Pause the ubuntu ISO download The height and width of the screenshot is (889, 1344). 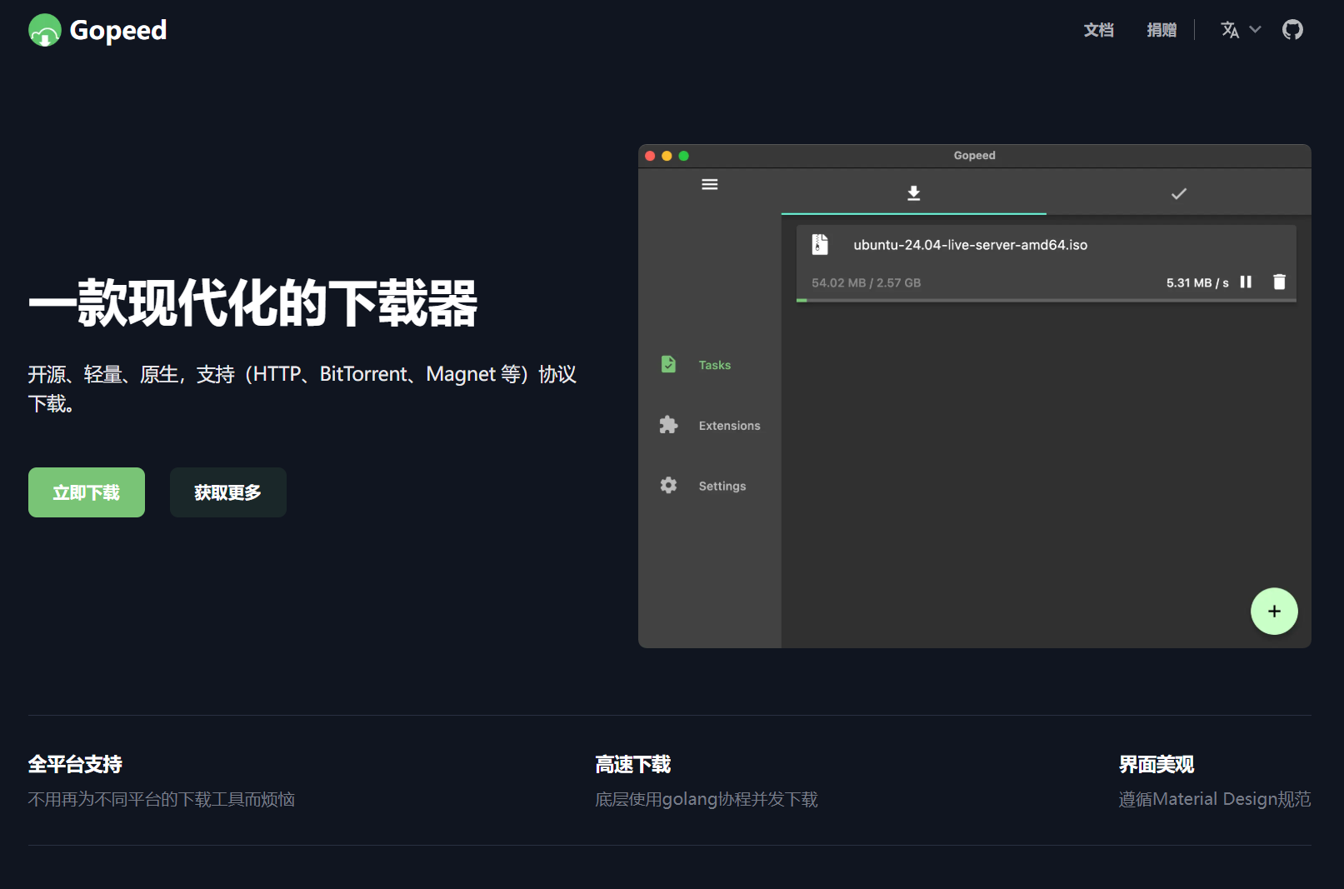[x=1246, y=282]
